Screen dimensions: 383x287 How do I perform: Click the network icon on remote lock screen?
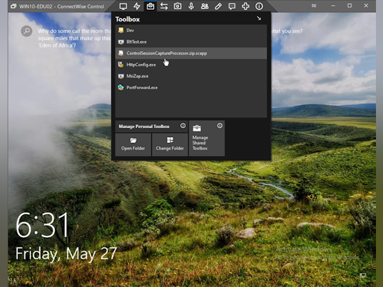click(x=363, y=276)
